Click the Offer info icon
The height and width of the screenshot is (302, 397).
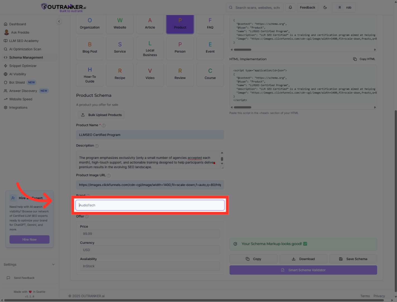point(87,217)
